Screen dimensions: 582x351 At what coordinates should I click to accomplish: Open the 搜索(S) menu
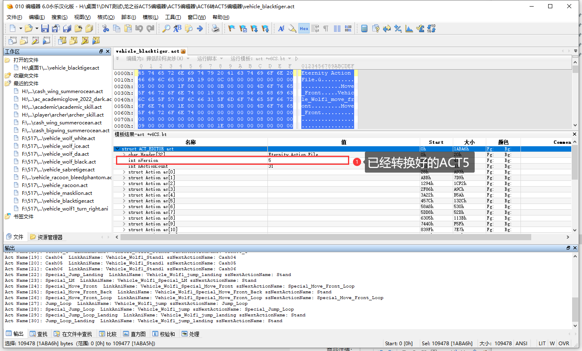click(x=59, y=17)
